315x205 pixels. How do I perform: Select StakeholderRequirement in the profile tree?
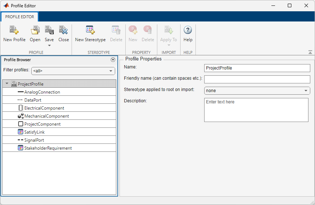click(x=48, y=148)
